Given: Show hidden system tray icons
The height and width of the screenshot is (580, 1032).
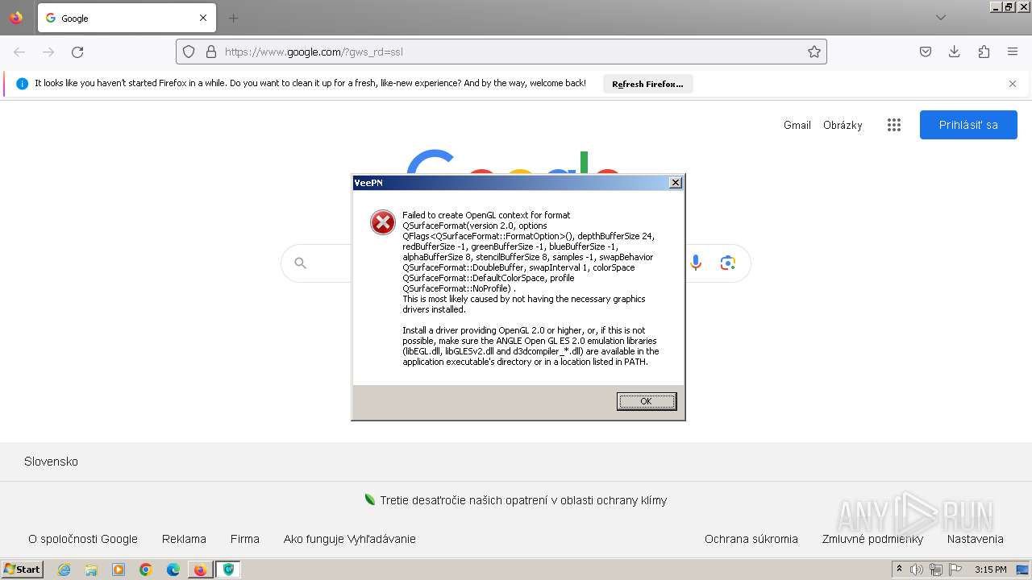Looking at the screenshot, I should (899, 570).
